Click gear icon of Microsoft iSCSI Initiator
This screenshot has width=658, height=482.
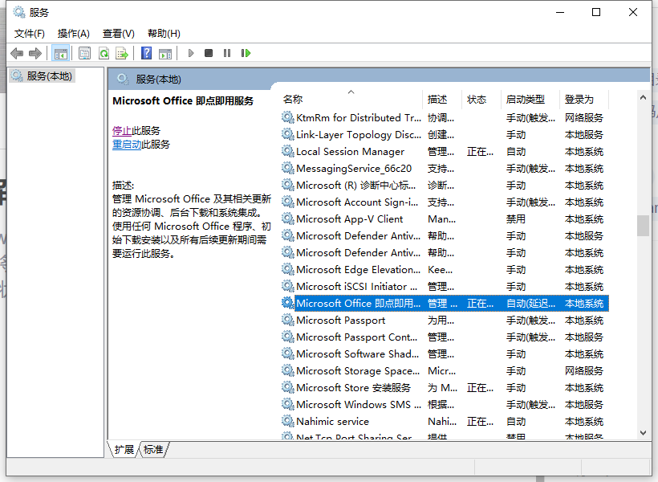tap(287, 286)
